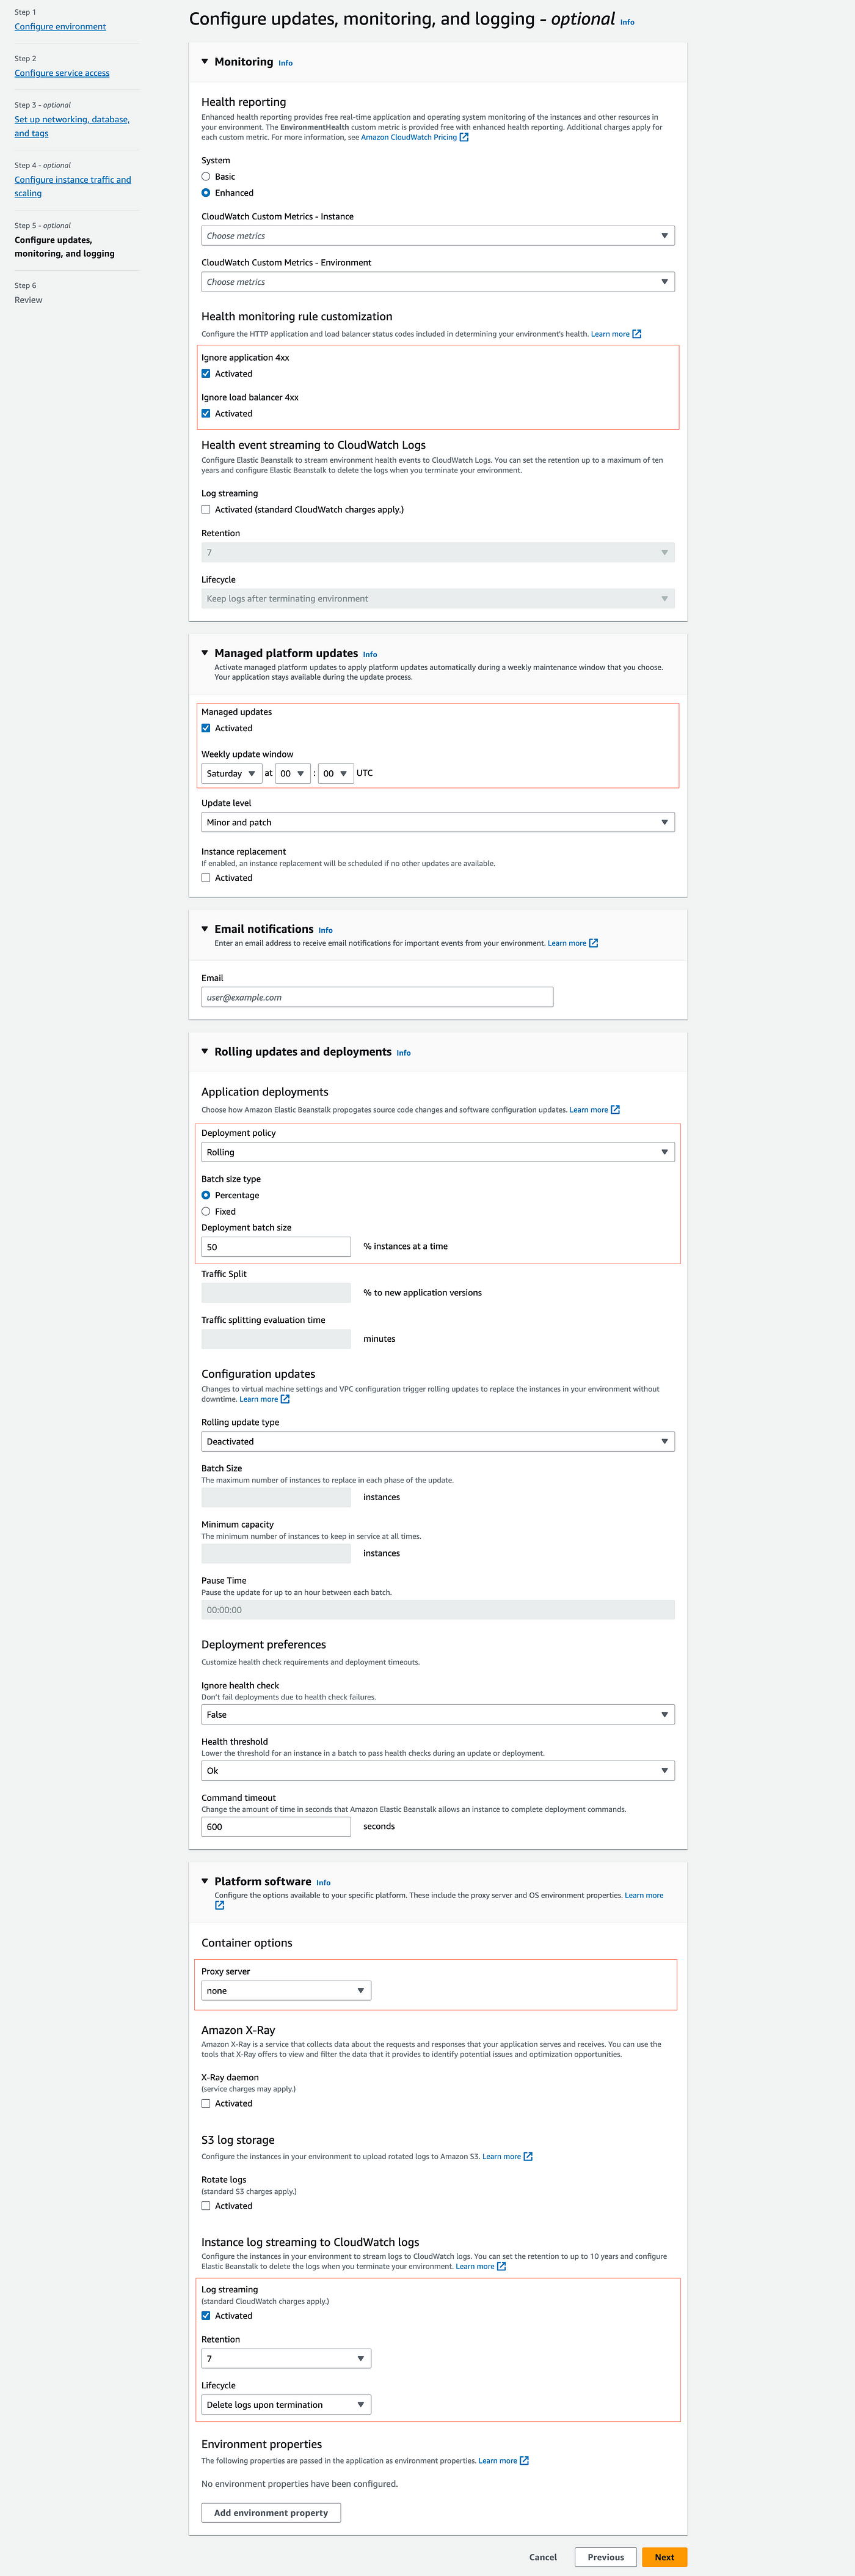Image resolution: width=855 pixels, height=2576 pixels.
Task: Collapse the Platform software section
Action: pos(205,1881)
